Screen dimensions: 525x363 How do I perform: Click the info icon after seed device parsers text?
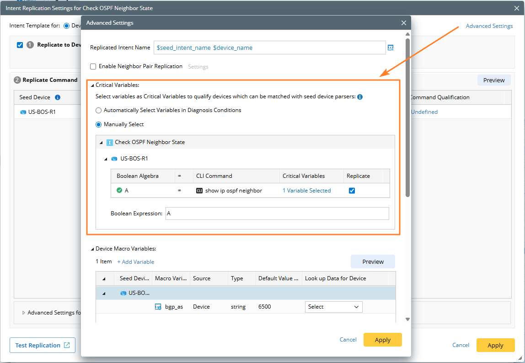coord(360,97)
